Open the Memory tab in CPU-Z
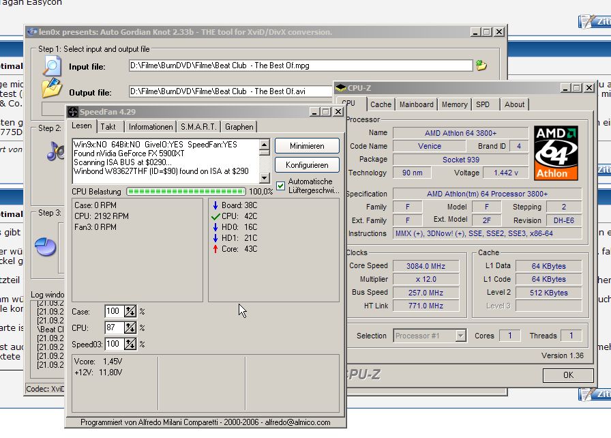Viewport: 611px width, 438px height. (454, 104)
